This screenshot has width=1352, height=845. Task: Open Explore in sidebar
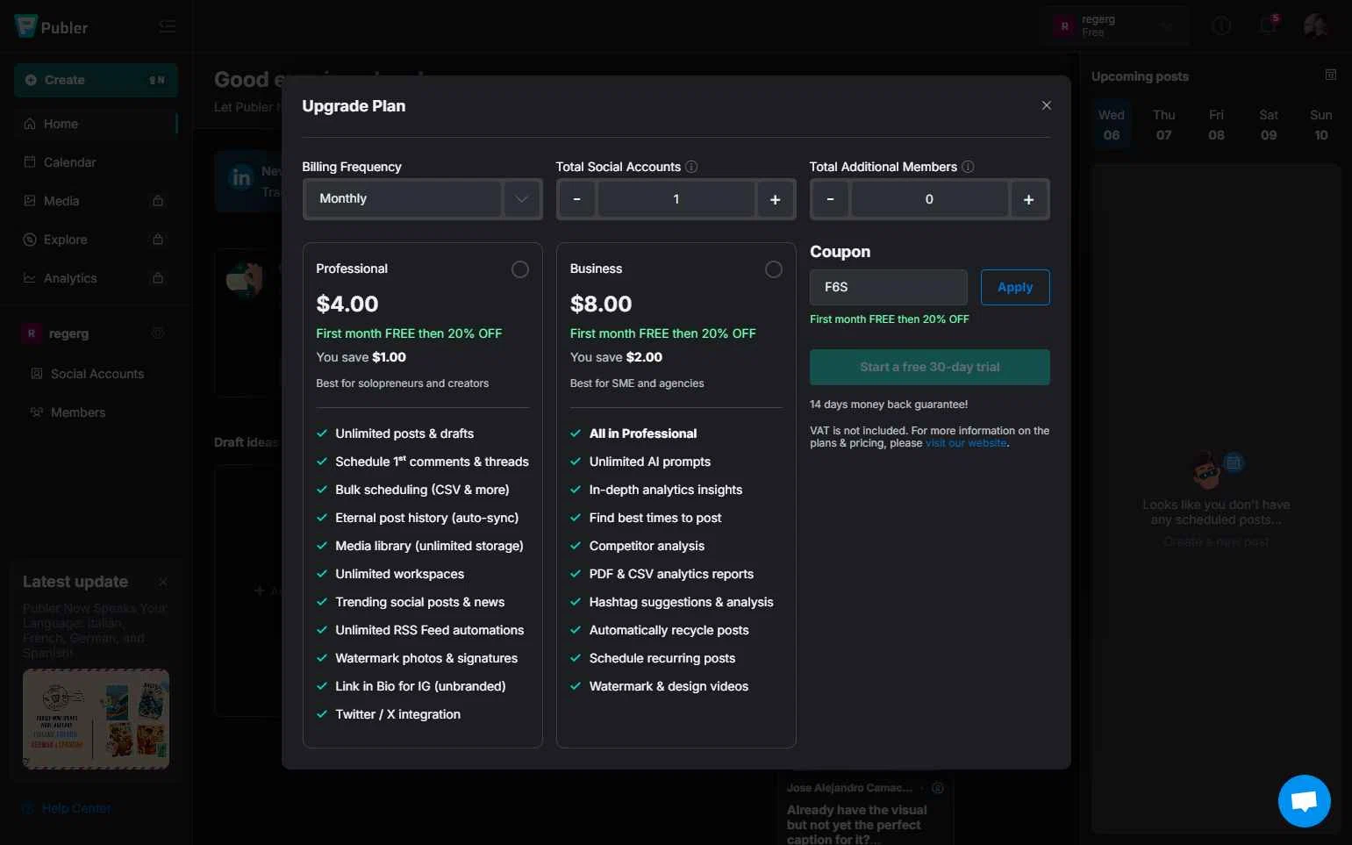pos(96,240)
